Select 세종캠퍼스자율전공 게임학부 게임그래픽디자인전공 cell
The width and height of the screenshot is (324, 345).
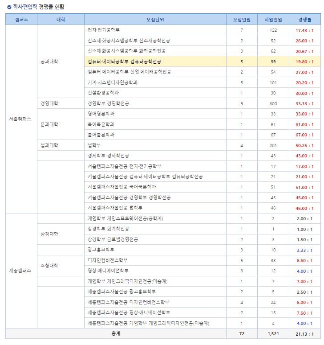pyautogui.click(x=155, y=323)
